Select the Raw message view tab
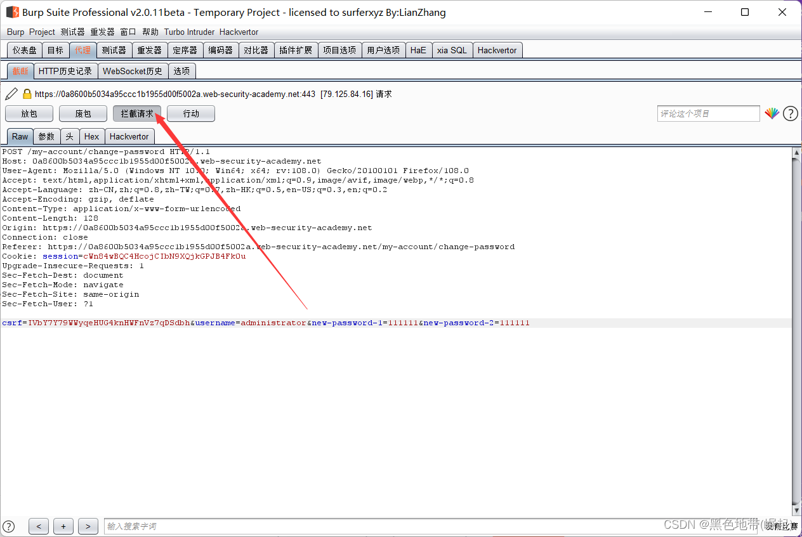Viewport: 802px width, 537px height. pos(20,136)
